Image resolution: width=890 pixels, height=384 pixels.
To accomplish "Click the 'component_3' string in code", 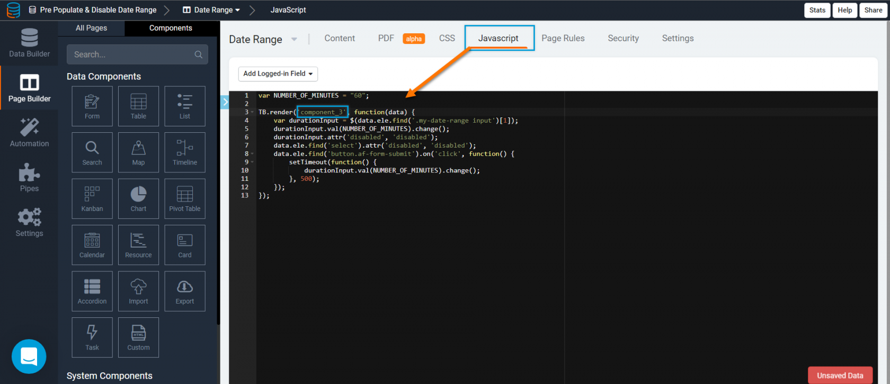I will click(x=323, y=112).
